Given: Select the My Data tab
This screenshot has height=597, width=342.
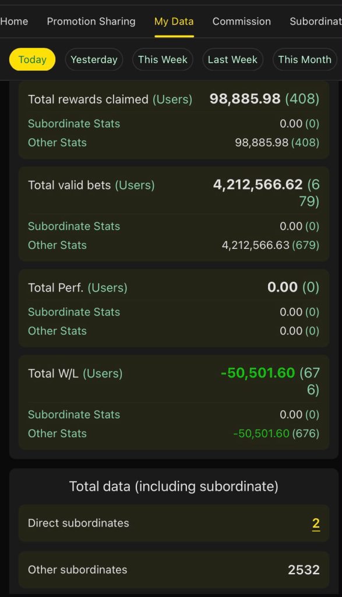Looking at the screenshot, I should click(174, 22).
